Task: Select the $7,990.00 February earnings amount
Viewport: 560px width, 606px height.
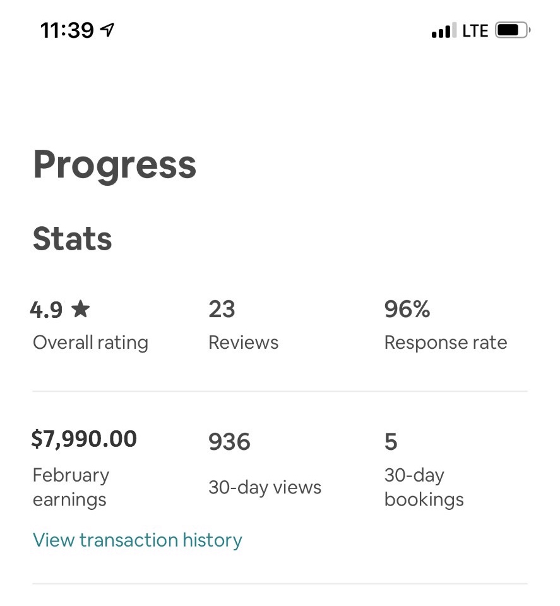Action: click(84, 439)
